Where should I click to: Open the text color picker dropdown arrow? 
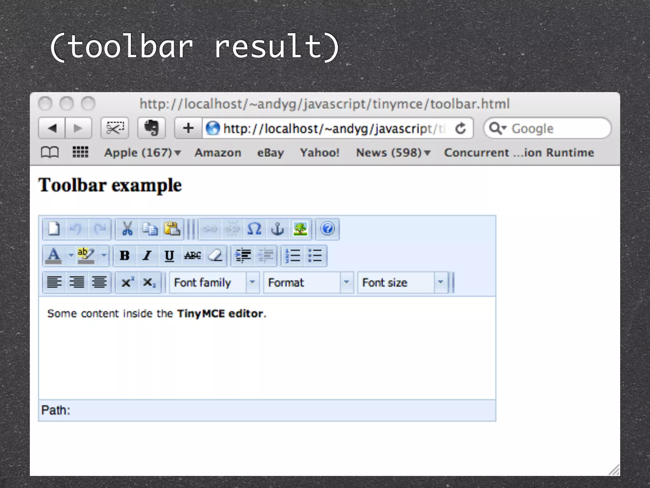(71, 255)
